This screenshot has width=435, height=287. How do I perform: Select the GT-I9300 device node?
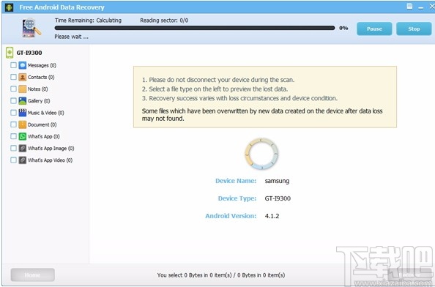point(29,53)
